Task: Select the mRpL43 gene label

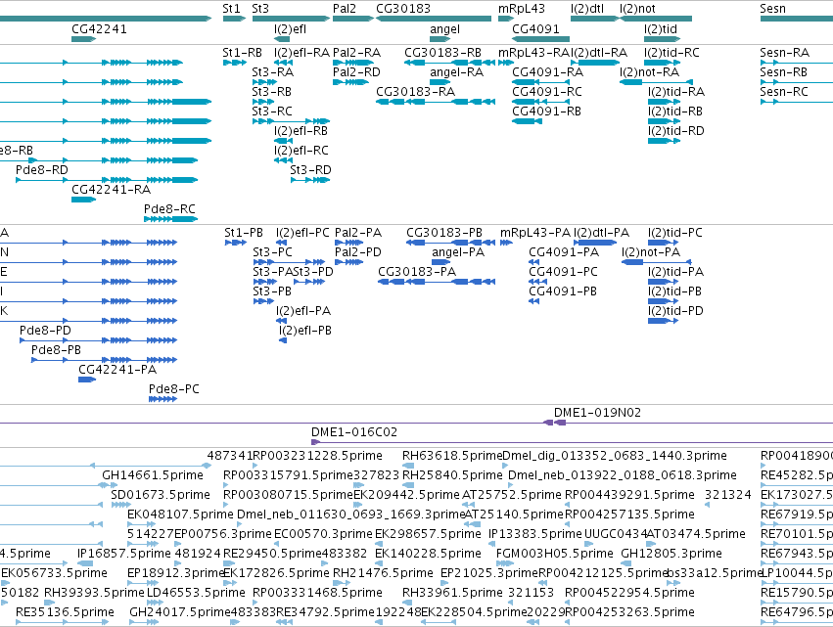Action: (521, 9)
